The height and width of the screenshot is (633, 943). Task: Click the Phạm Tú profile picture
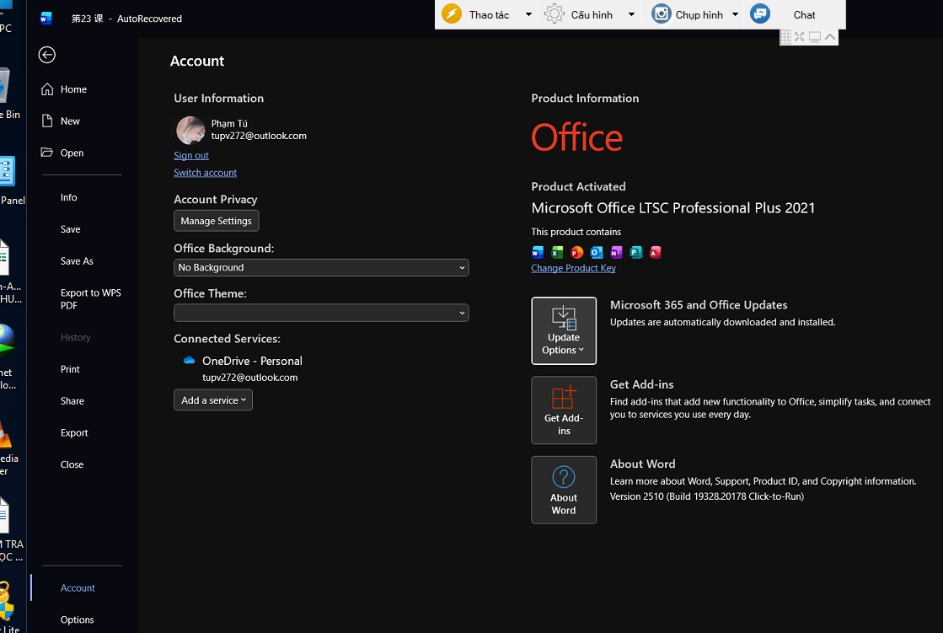[190, 131]
